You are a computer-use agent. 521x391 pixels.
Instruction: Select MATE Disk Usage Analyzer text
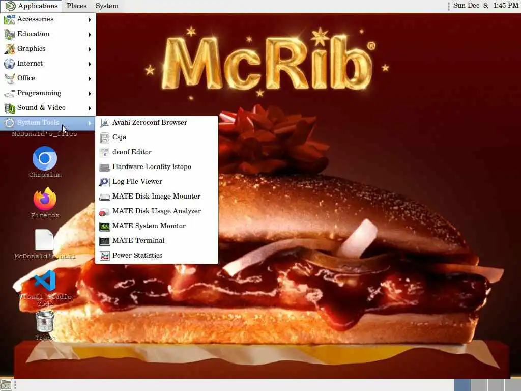pyautogui.click(x=157, y=211)
